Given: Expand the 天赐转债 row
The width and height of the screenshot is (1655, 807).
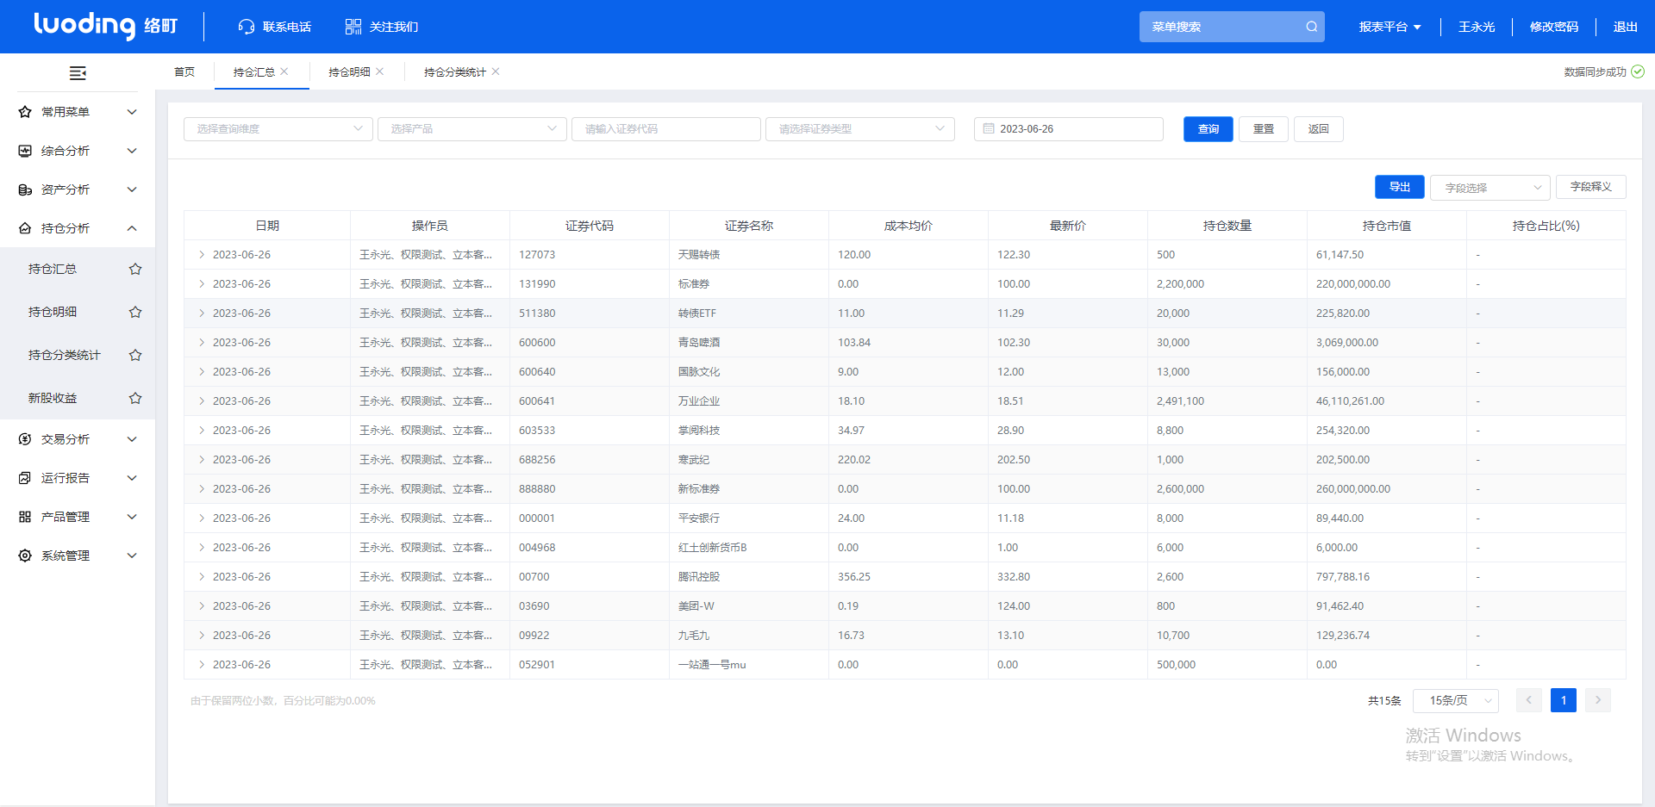Looking at the screenshot, I should coord(202,255).
